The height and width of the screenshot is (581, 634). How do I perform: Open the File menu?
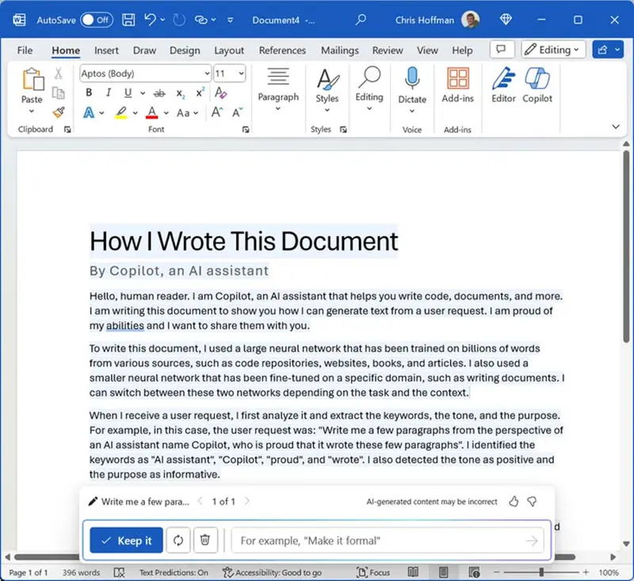click(x=25, y=50)
